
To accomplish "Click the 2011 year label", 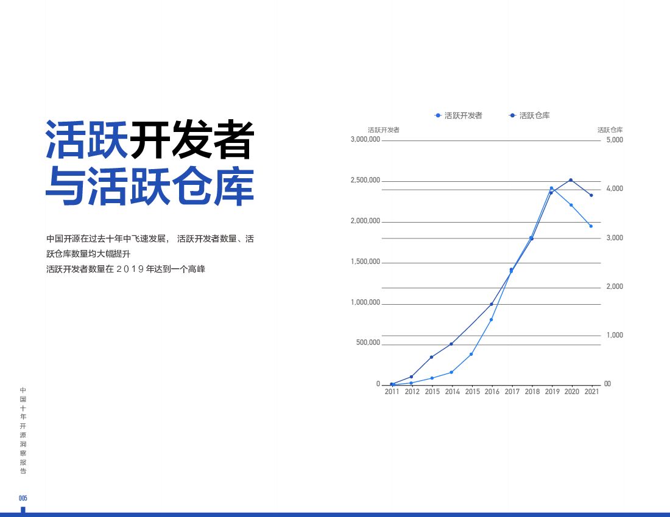I will (x=392, y=392).
